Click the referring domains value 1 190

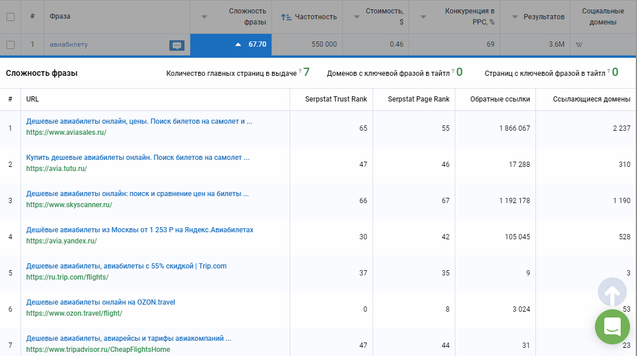point(622,201)
